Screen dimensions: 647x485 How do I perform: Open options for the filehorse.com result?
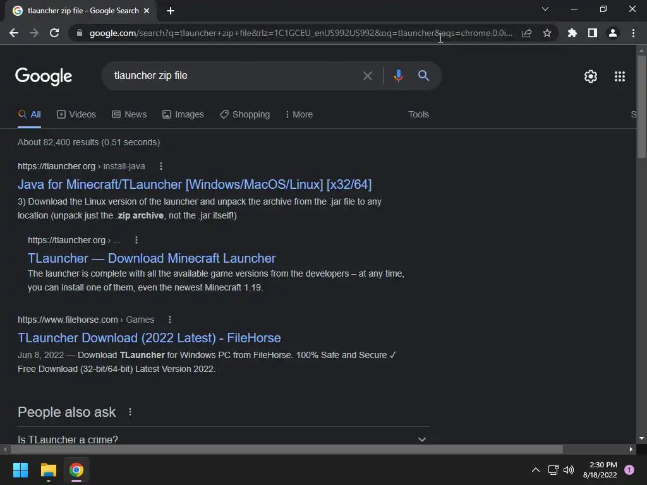point(169,320)
